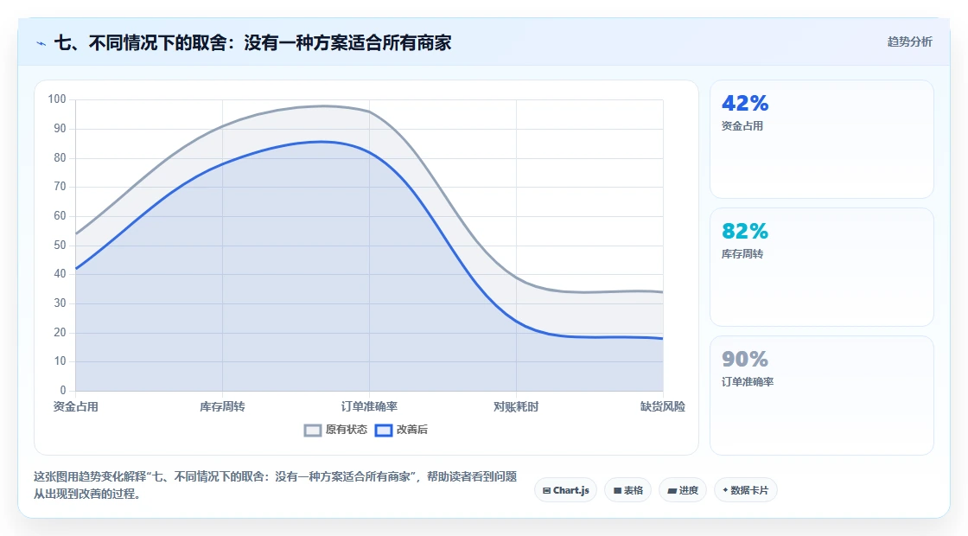Click the chart description paragraph text

pos(276,485)
